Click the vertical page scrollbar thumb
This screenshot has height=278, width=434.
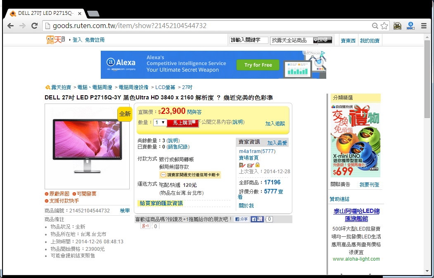pyautogui.click(x=427, y=79)
